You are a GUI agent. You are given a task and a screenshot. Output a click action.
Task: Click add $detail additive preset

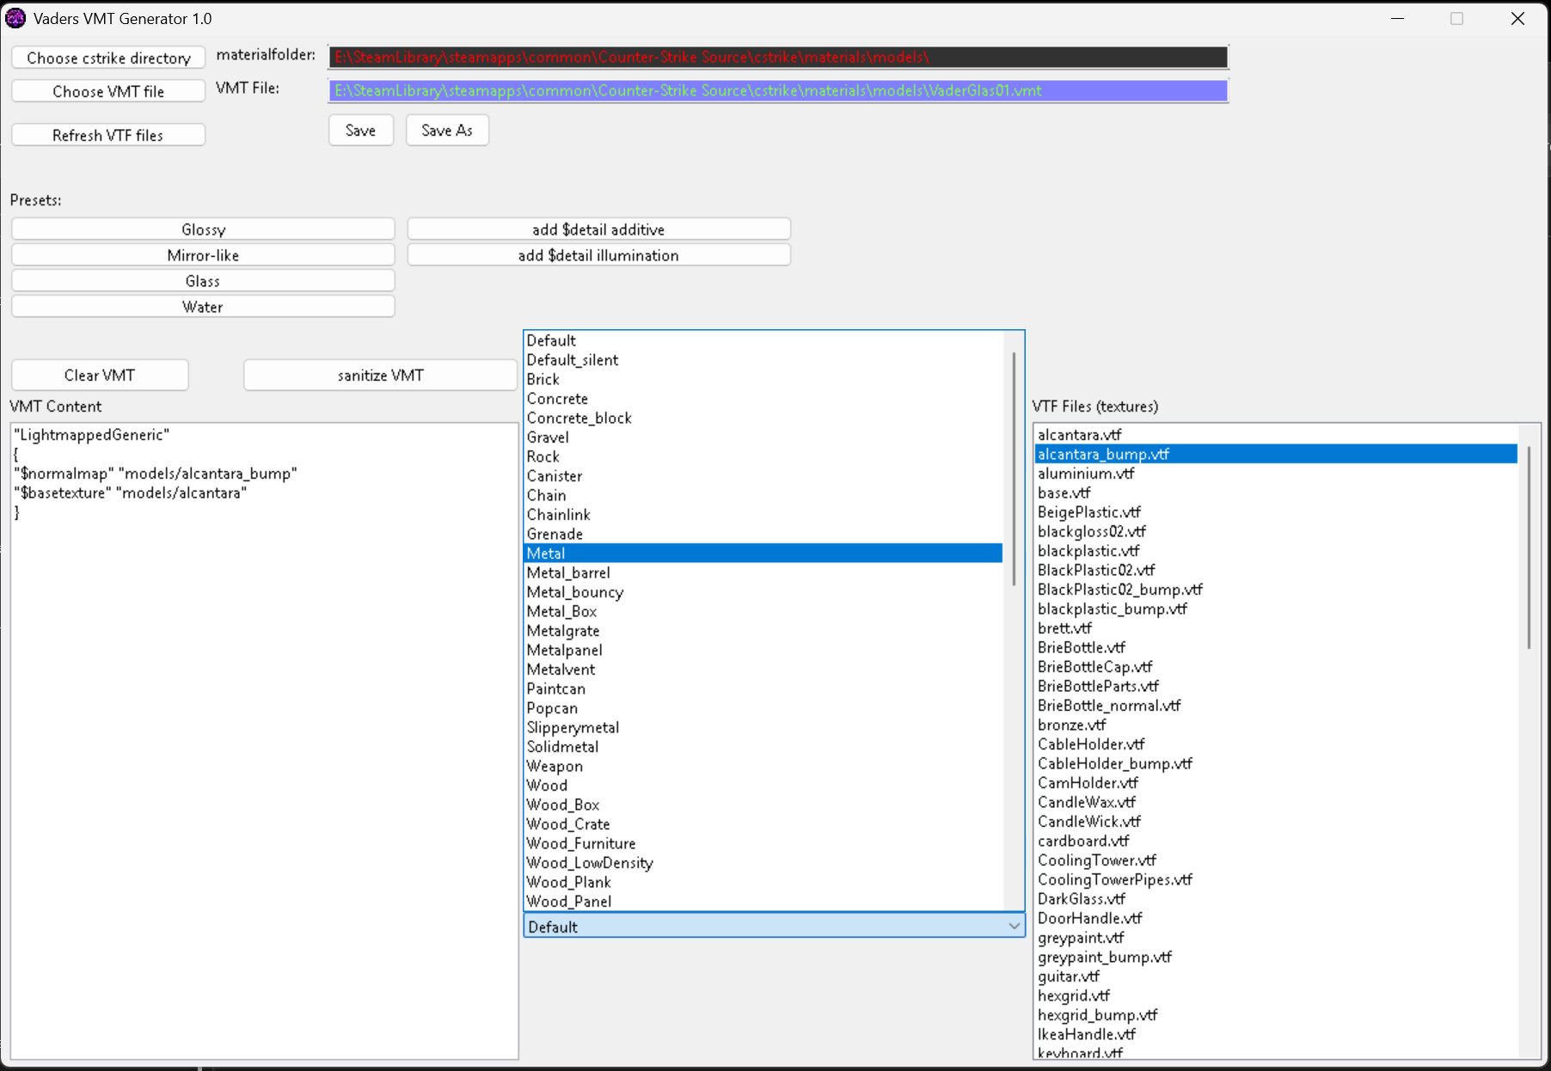point(598,229)
